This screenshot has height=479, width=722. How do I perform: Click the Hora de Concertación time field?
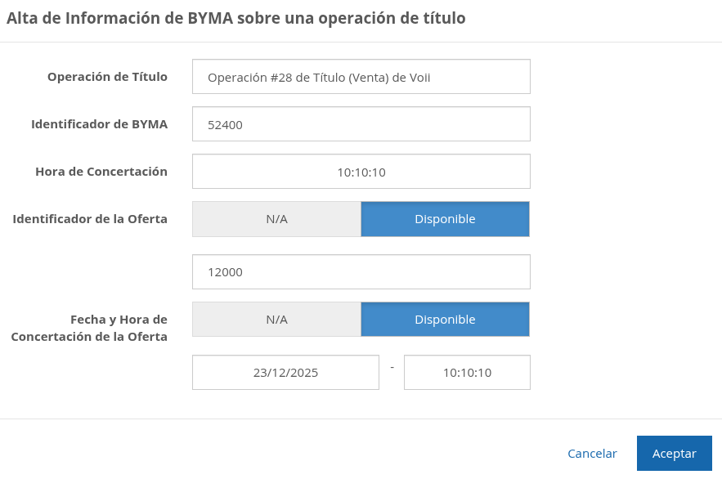[361, 172]
